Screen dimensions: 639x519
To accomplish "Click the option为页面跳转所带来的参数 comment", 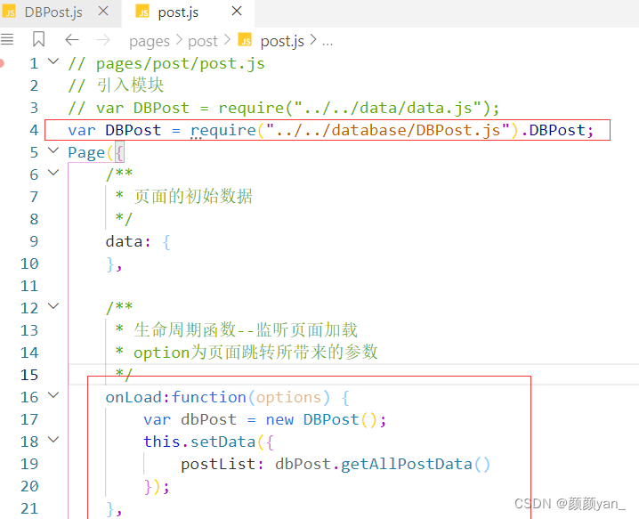I will 255,353.
